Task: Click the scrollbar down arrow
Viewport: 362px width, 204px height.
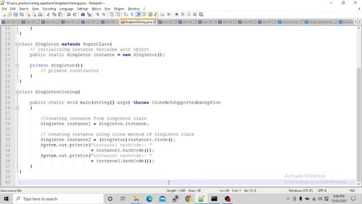Action: [359, 184]
